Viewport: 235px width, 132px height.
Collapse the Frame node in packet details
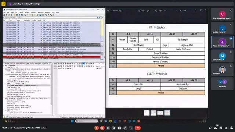click(4, 63)
